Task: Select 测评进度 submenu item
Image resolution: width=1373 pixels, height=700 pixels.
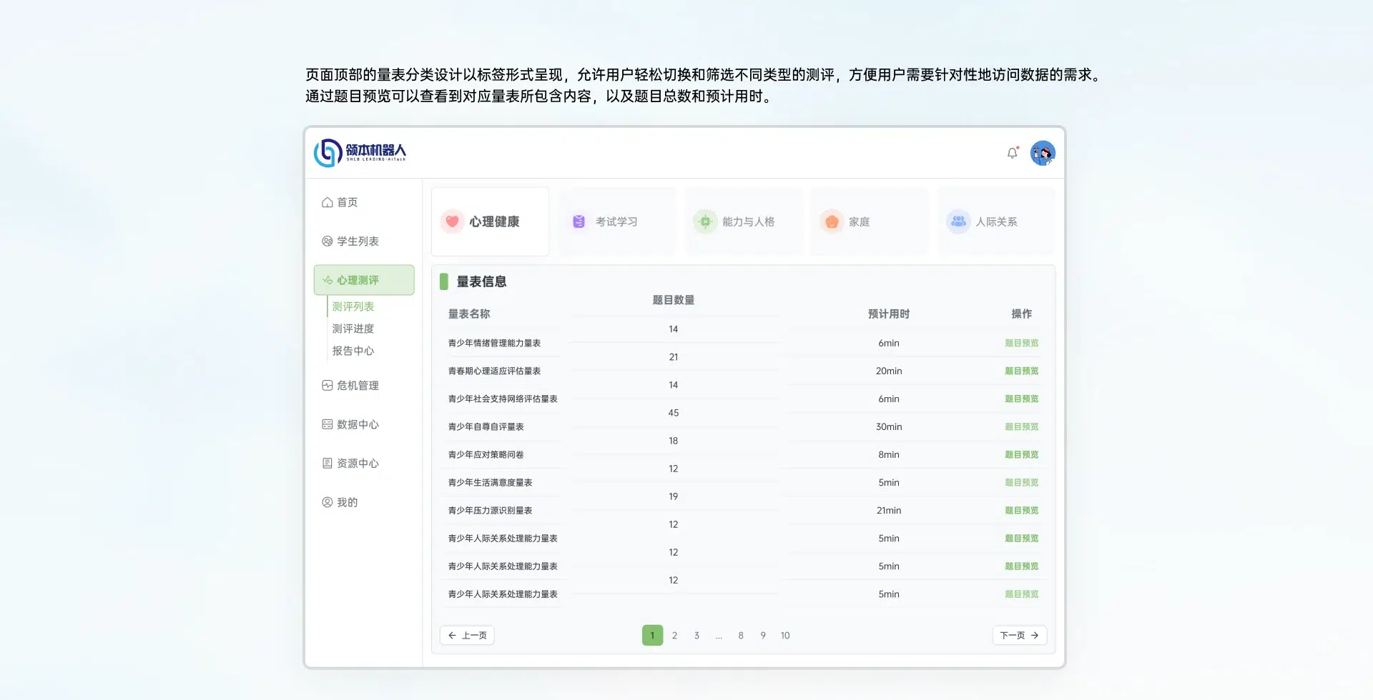Action: (x=353, y=329)
